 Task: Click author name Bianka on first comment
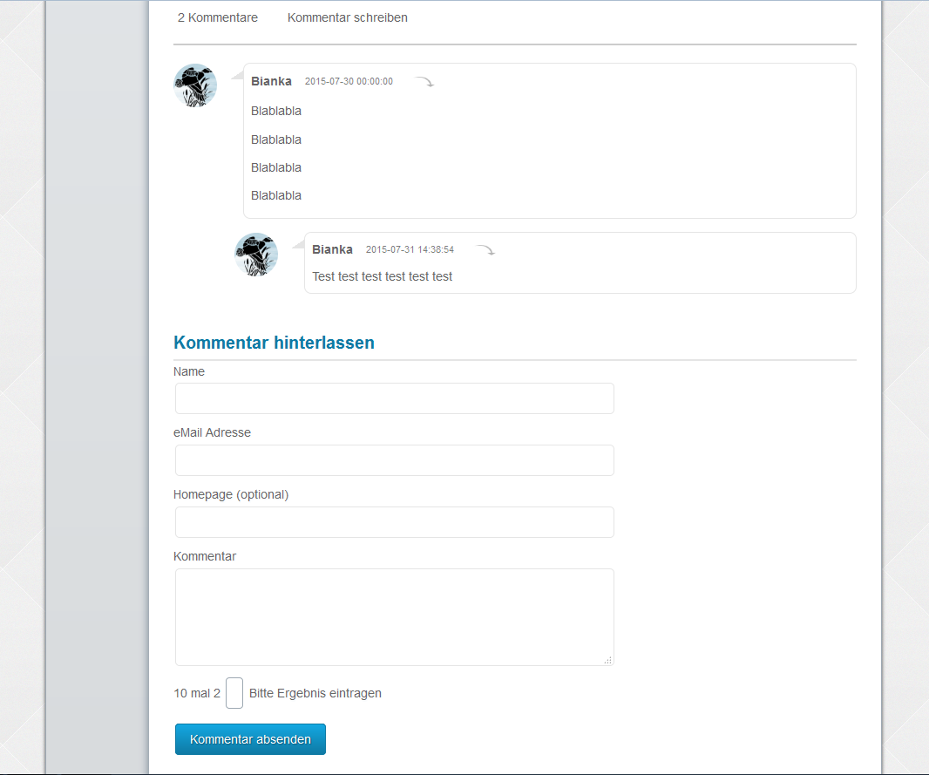pyautogui.click(x=271, y=81)
